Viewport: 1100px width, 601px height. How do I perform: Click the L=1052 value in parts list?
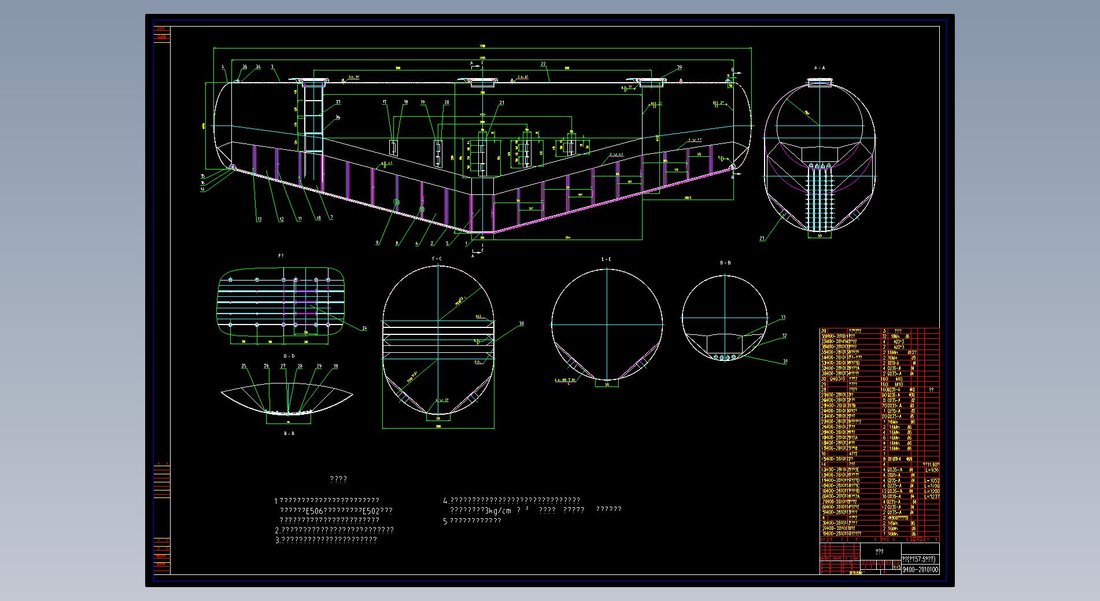click(932, 480)
